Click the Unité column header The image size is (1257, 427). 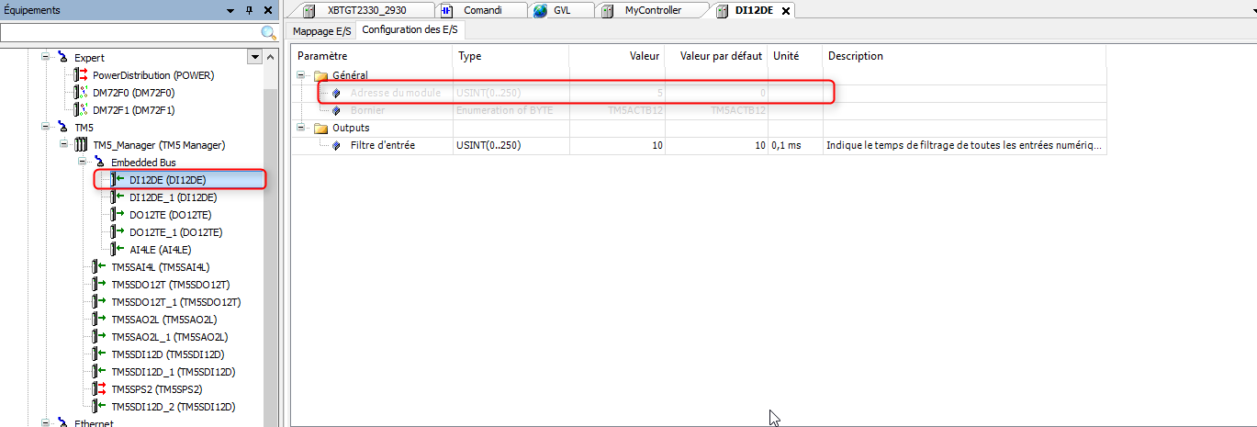(x=795, y=56)
